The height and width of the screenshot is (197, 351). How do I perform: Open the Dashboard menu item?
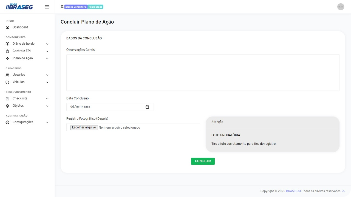coord(20,27)
